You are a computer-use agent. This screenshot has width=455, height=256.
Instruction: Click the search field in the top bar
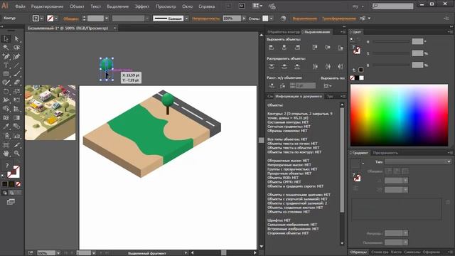pyautogui.click(x=392, y=6)
